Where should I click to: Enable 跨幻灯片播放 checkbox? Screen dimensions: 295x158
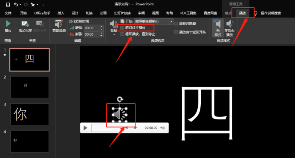(122, 28)
